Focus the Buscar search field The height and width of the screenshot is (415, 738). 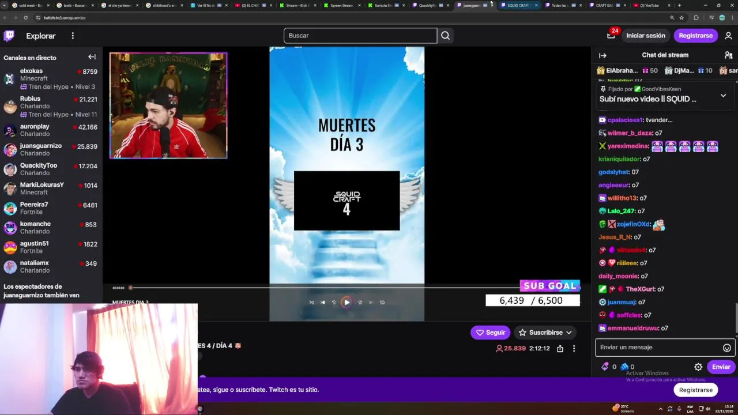[x=360, y=36]
